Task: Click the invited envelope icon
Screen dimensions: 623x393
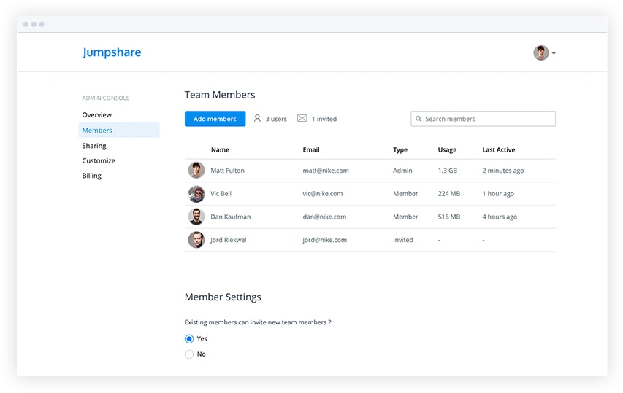Action: tap(302, 118)
